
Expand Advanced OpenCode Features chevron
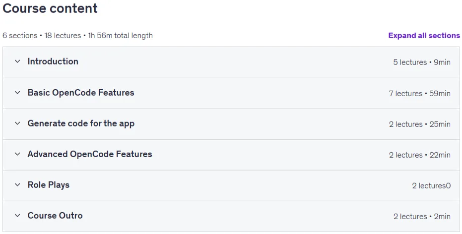[x=17, y=154]
